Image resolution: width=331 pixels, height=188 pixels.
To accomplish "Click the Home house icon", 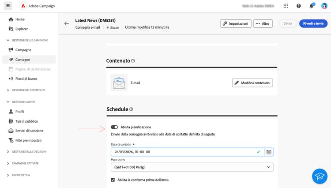I will point(11,19).
